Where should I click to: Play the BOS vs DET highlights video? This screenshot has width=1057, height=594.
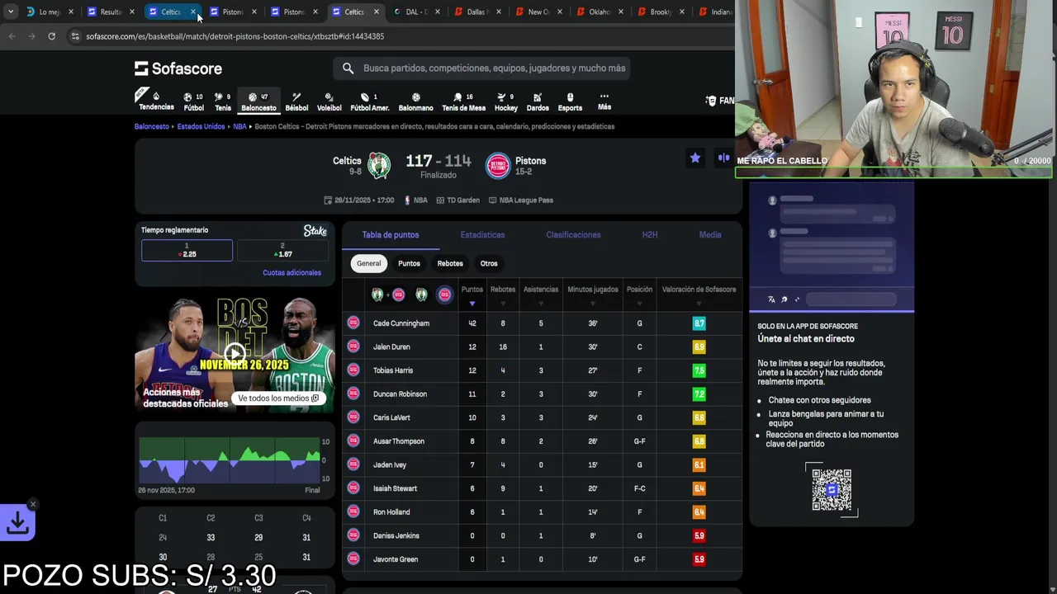(x=235, y=355)
